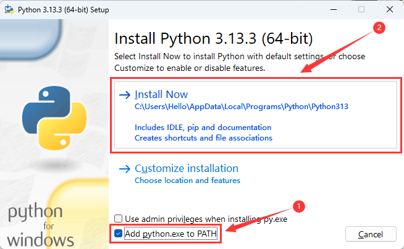Click the Python setup icon in title bar
This screenshot has width=404, height=249.
click(9, 9)
